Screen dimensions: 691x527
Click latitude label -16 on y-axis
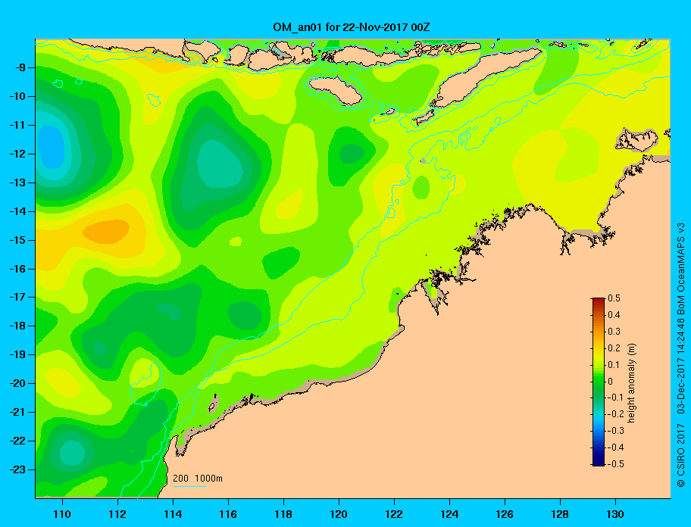tap(17, 269)
